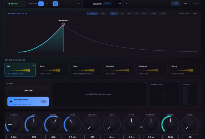The height and width of the screenshot is (139, 205).
Task: Select the Spring reverb character
Action: [185, 70]
